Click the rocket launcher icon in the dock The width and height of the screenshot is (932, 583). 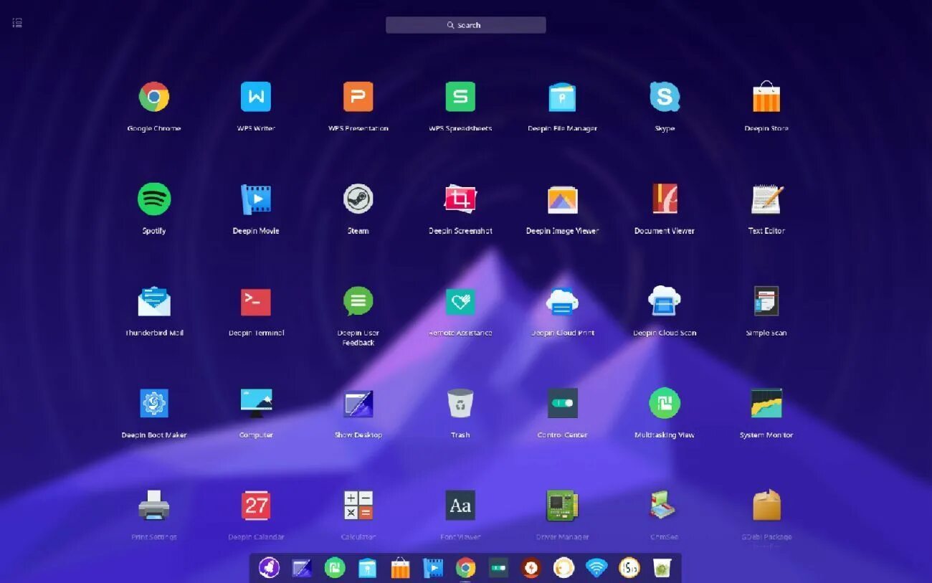269,568
